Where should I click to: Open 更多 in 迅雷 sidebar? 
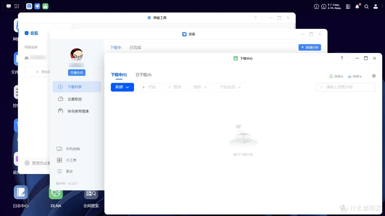coord(65,172)
